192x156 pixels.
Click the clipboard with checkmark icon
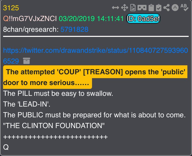pyautogui.click(x=159, y=8)
